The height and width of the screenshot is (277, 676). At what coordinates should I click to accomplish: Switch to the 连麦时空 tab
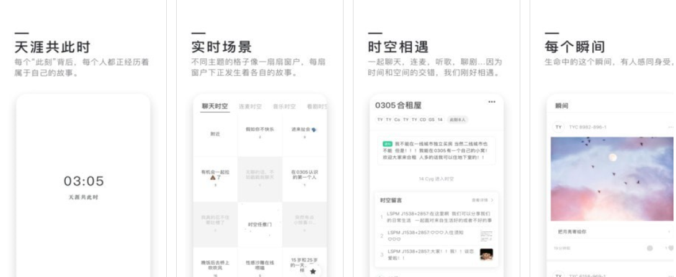(250, 107)
